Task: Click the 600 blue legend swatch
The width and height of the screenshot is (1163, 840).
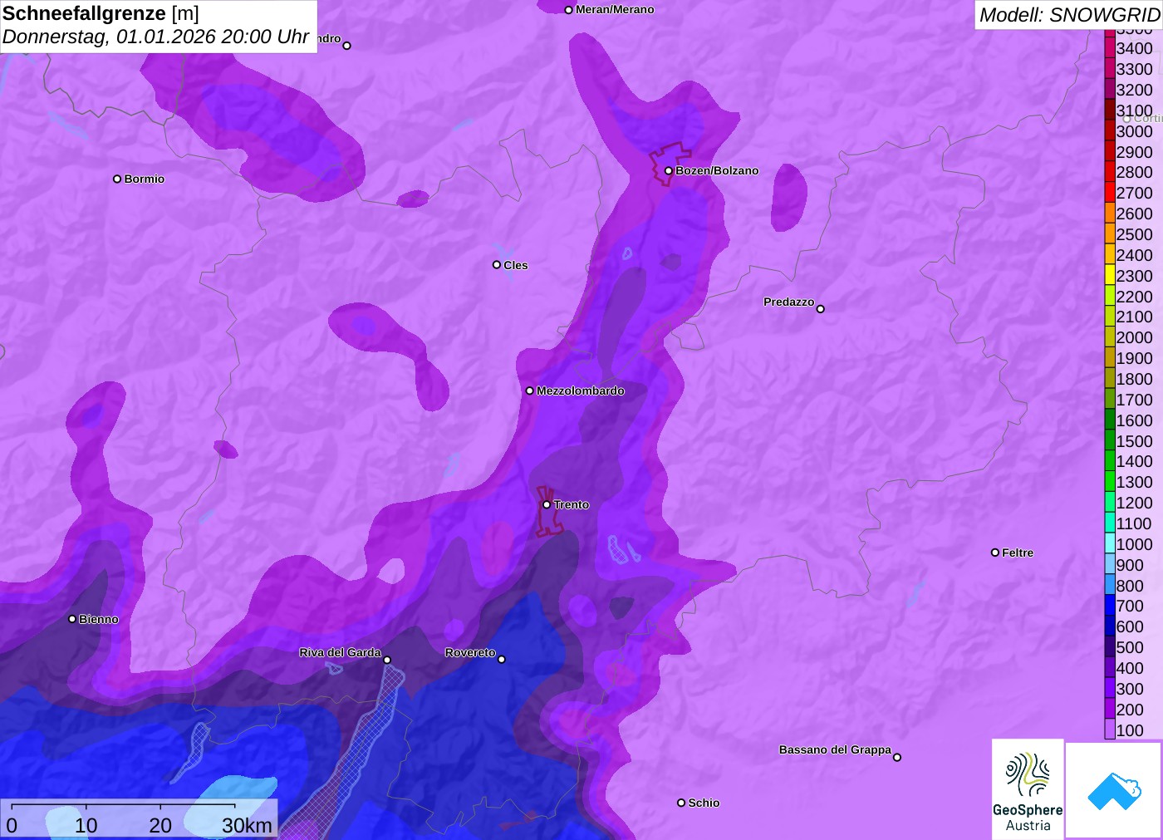Action: click(x=1110, y=626)
